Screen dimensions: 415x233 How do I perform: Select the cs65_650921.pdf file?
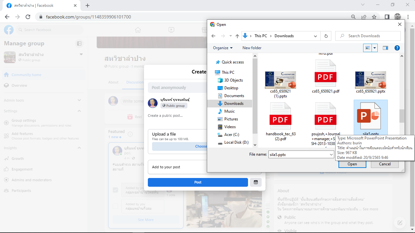pos(326,77)
